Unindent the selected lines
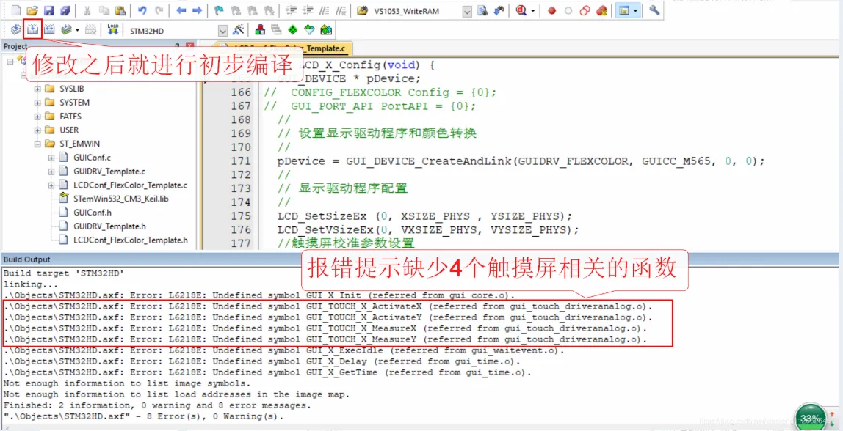Image resolution: width=843 pixels, height=431 pixels. [x=308, y=10]
